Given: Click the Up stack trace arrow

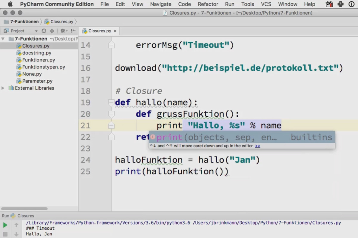Looking at the screenshot, I should 16,225.
